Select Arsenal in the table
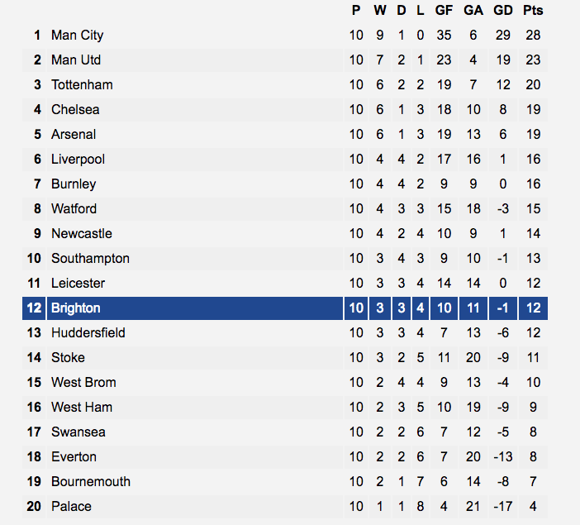Image resolution: width=580 pixels, height=525 pixels. (74, 135)
